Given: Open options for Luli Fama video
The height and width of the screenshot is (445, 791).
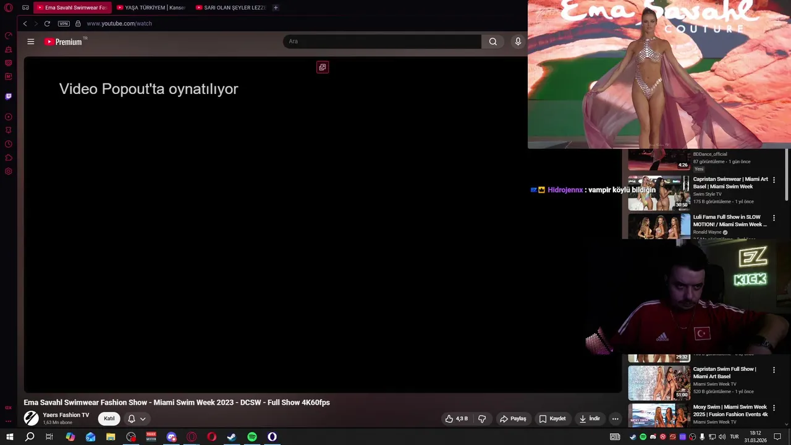Looking at the screenshot, I should tap(774, 218).
